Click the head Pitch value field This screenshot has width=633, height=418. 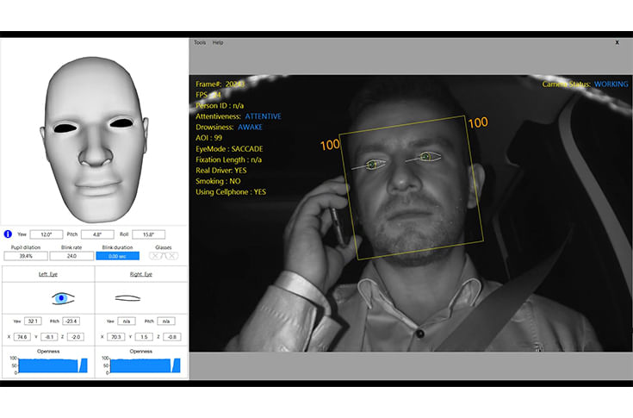tap(97, 234)
